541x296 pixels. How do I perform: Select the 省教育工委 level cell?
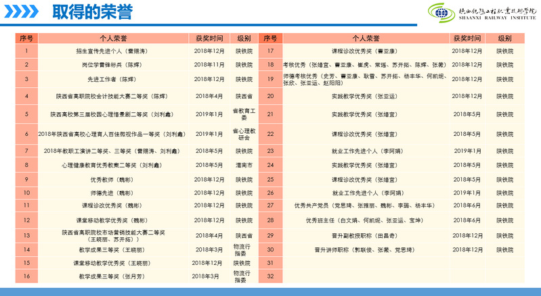243,115
